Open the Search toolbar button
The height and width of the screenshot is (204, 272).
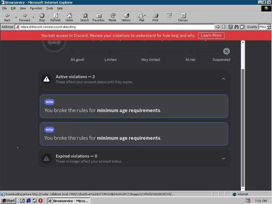85,17
